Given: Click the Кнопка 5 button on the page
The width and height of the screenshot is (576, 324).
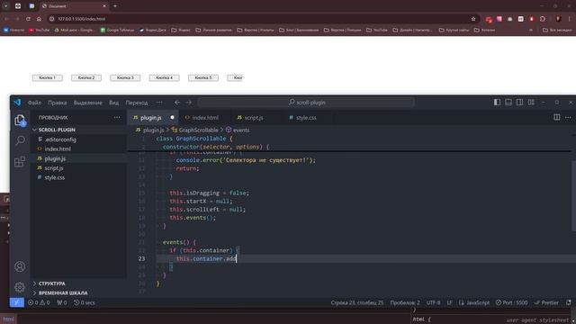Looking at the screenshot, I should click(x=203, y=77).
